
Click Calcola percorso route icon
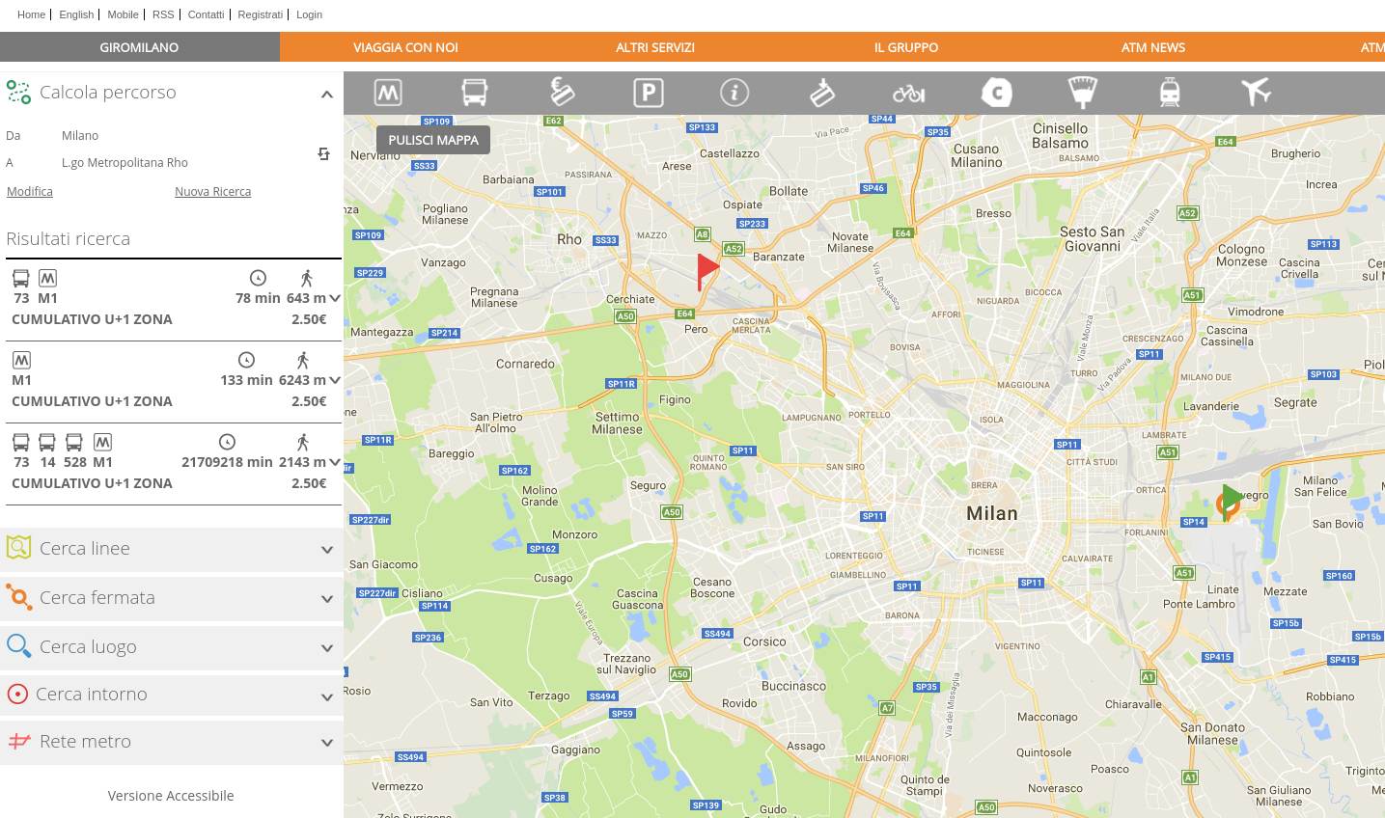click(x=18, y=92)
